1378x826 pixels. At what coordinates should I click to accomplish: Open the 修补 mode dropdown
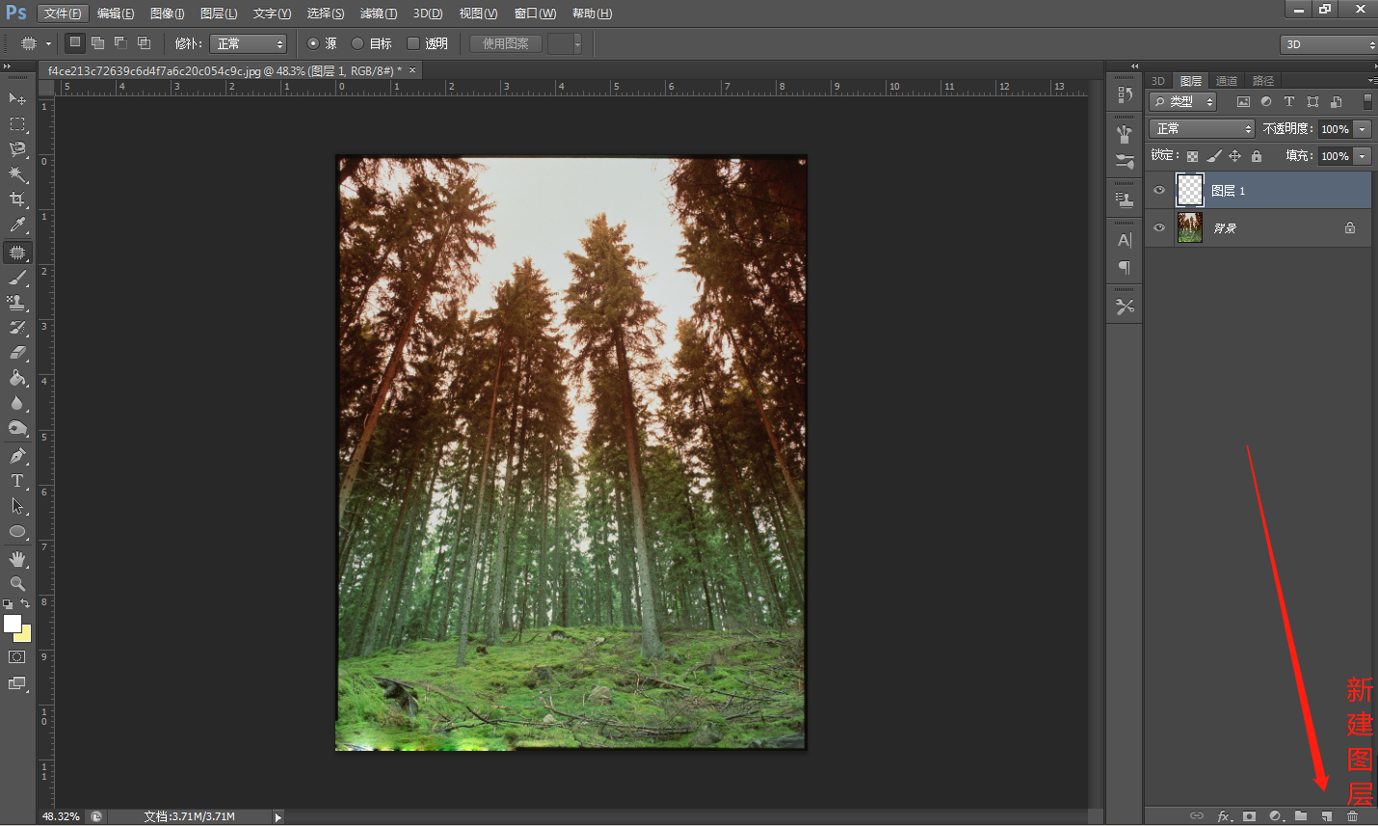(x=249, y=43)
